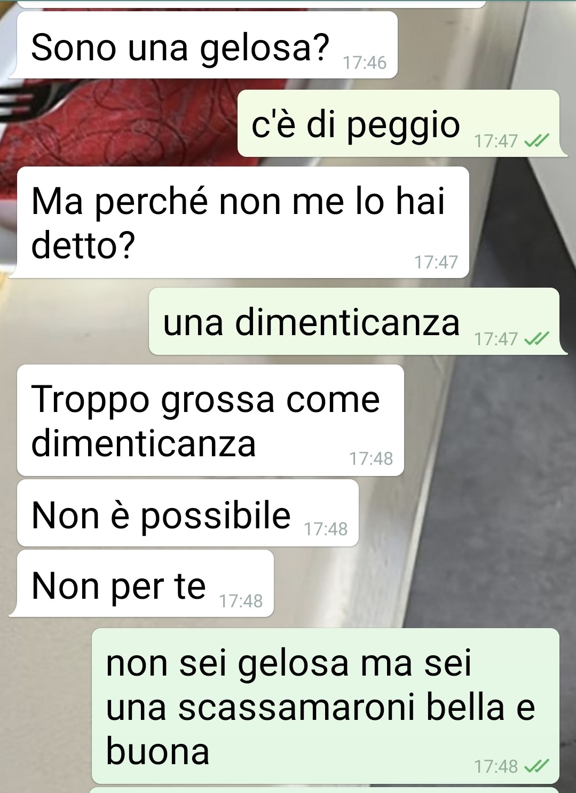Tap double-check ticks on the 'scassamaroni' message
Image resolution: width=576 pixels, height=793 pixels.
[537, 767]
